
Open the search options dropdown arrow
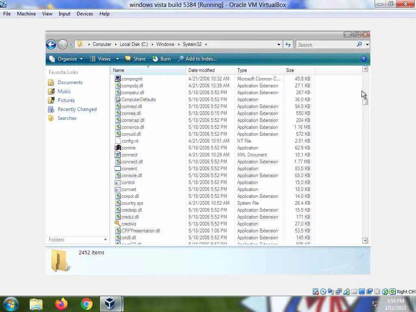click(x=367, y=45)
